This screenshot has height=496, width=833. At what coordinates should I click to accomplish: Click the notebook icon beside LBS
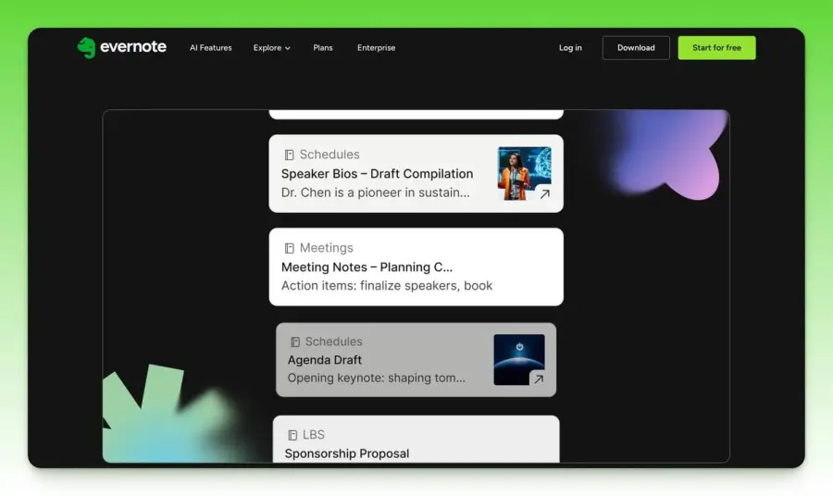tap(292, 436)
